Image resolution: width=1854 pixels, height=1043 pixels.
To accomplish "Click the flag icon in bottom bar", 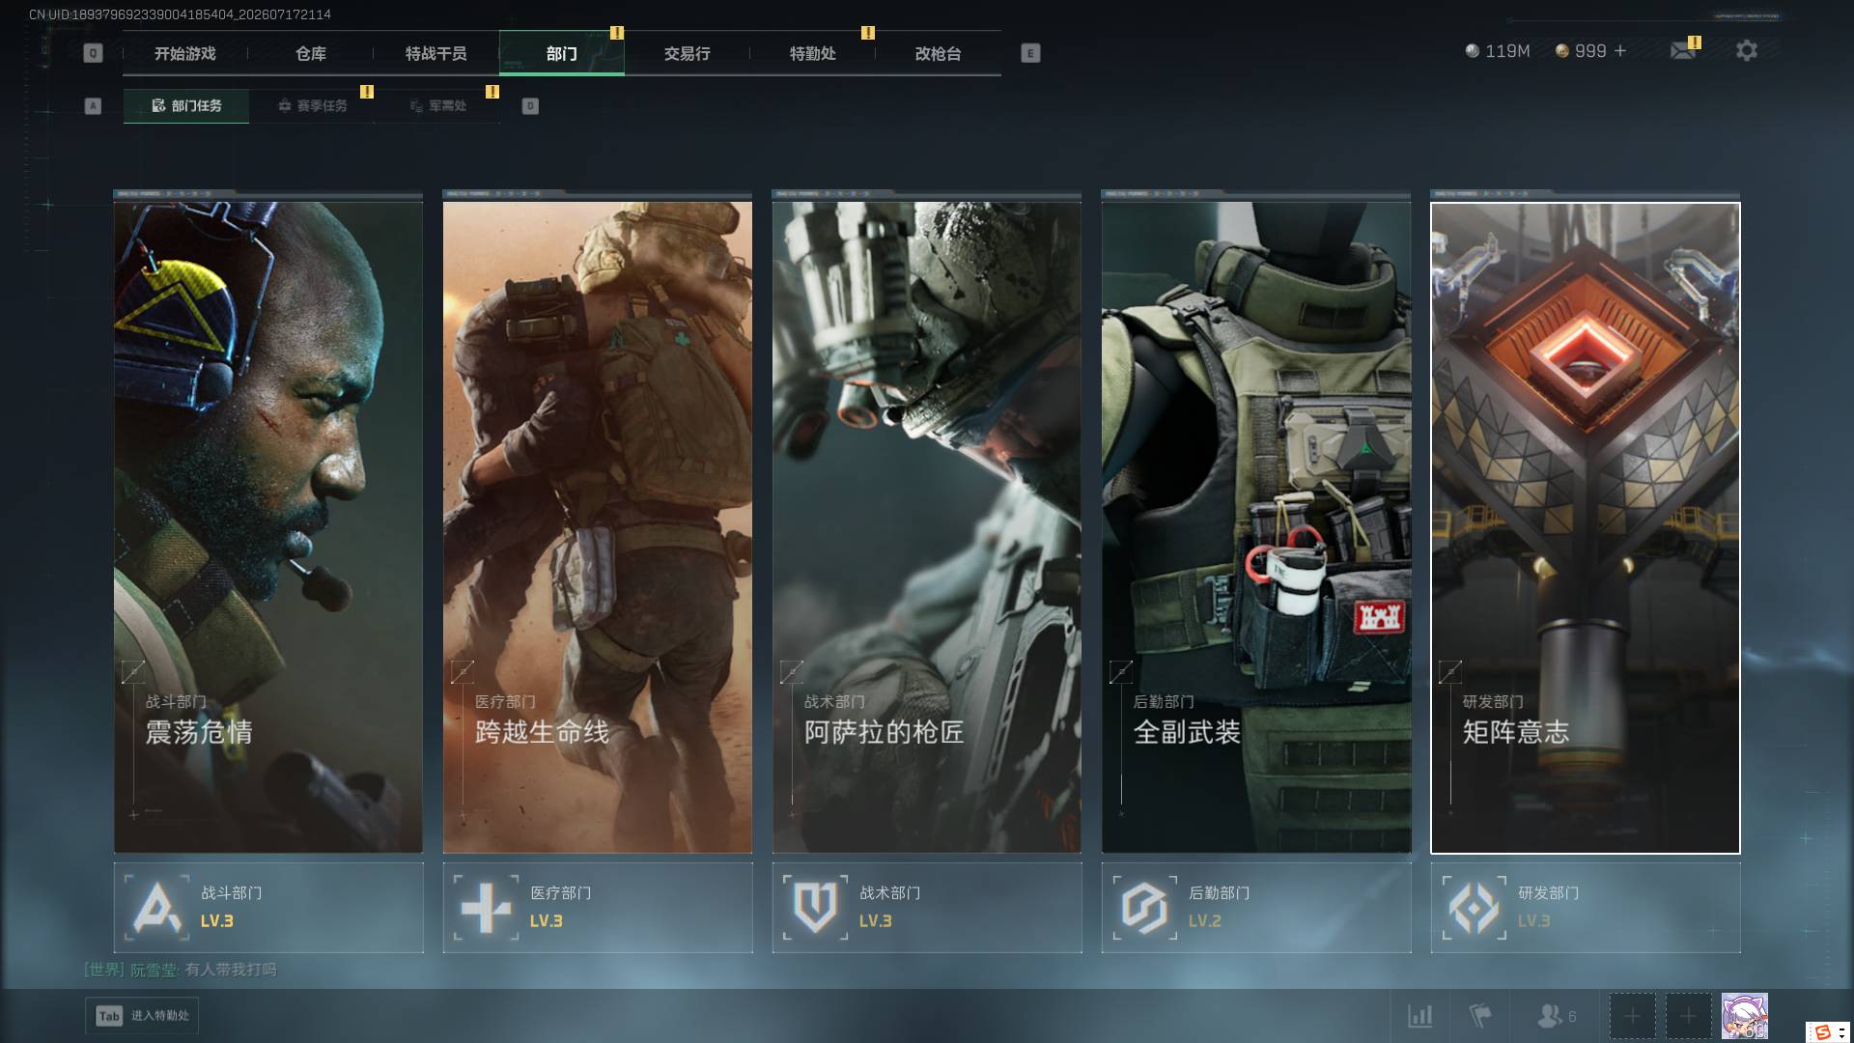I will click(x=1479, y=1016).
